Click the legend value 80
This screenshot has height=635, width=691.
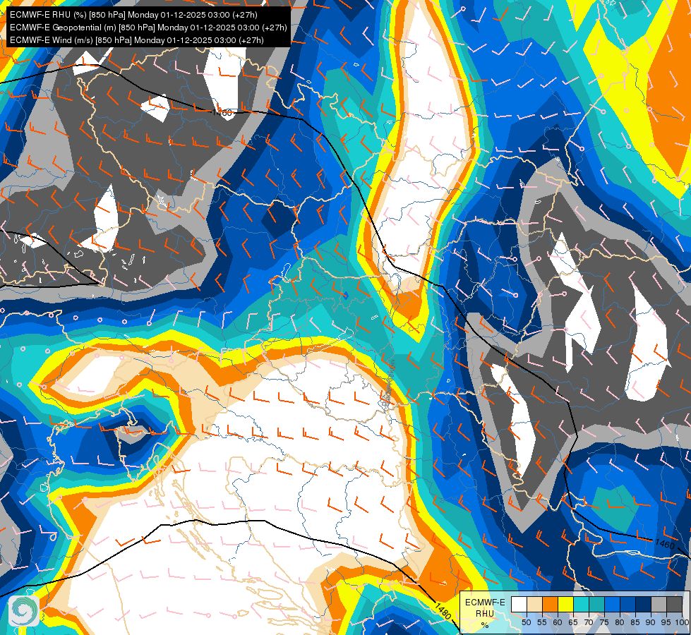pos(620,622)
